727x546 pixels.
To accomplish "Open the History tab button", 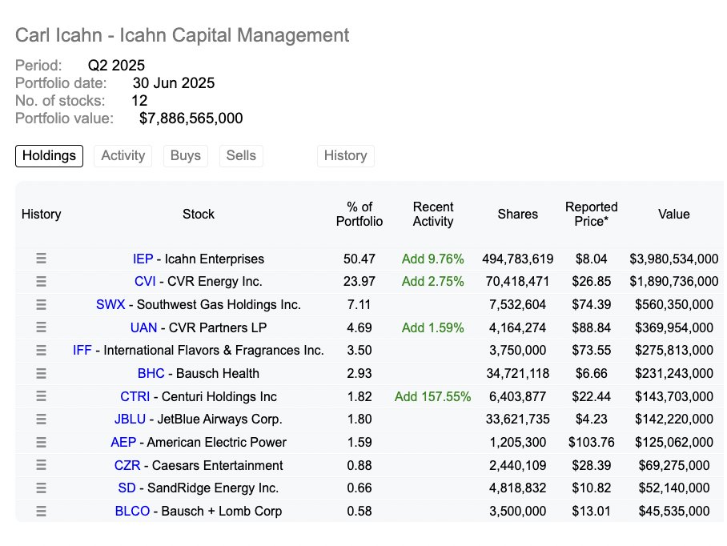I will [x=345, y=156].
